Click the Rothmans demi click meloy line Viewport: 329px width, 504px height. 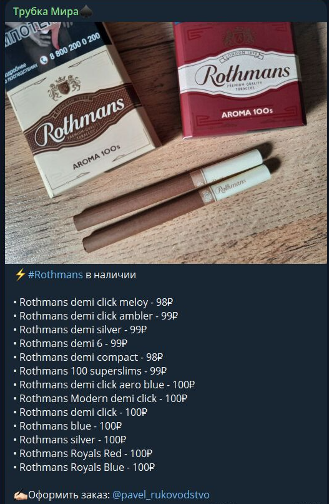click(x=94, y=303)
